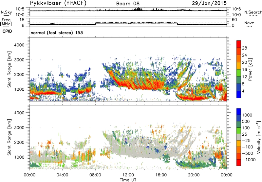The image size is (262, 182).
Task: Click the "-25" label on the velocity colorbar
Action: (x=247, y=141)
